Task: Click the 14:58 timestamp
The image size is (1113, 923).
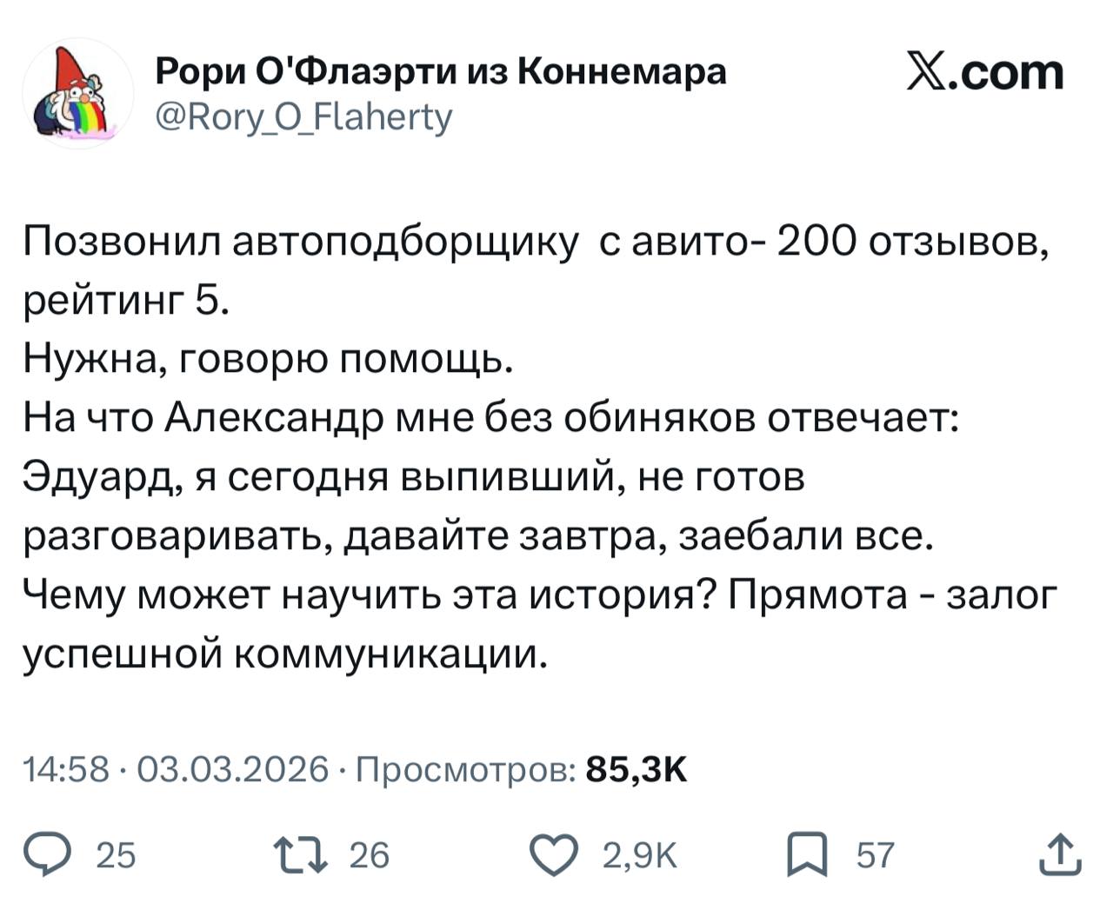Action: [66, 769]
